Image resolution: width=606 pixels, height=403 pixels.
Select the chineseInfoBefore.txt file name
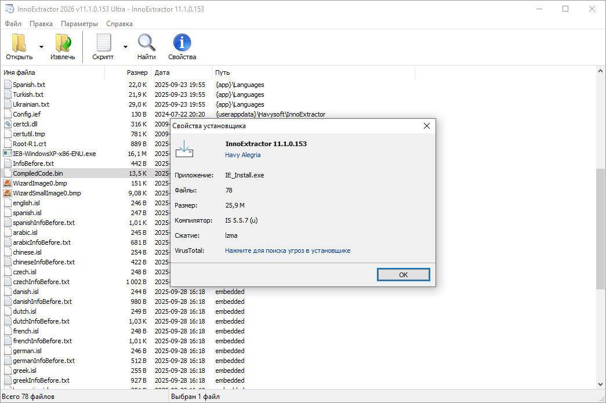tap(43, 262)
